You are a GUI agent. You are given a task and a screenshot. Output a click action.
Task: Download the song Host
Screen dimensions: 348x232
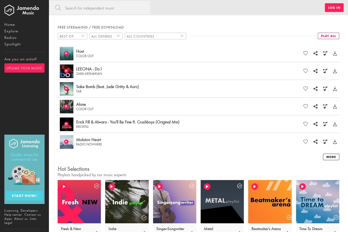click(x=335, y=53)
